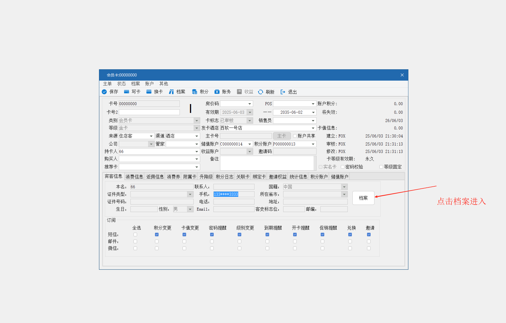Image resolution: width=506 pixels, height=323 pixels.
Task: Open the 2035-06-02 expiry date dropdown
Action: click(313, 112)
